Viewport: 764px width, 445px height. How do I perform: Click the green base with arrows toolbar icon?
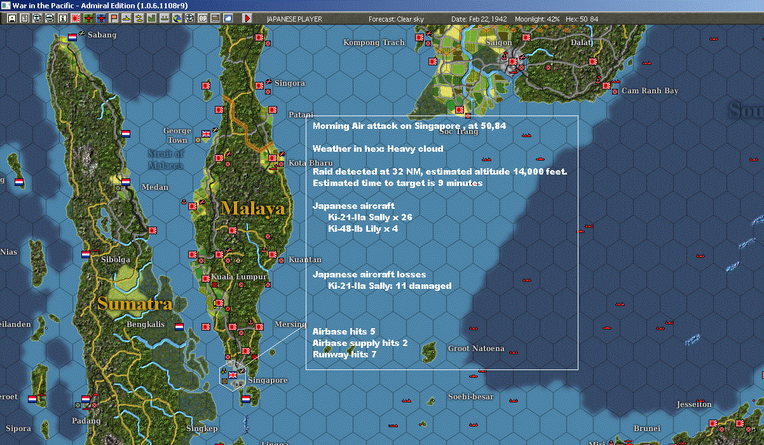[165, 18]
